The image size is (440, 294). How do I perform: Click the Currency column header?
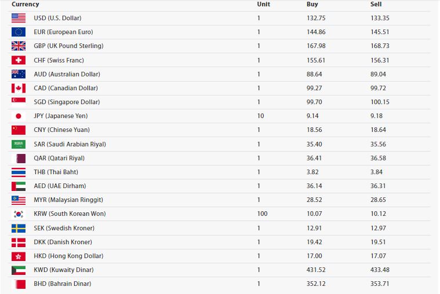click(x=26, y=4)
